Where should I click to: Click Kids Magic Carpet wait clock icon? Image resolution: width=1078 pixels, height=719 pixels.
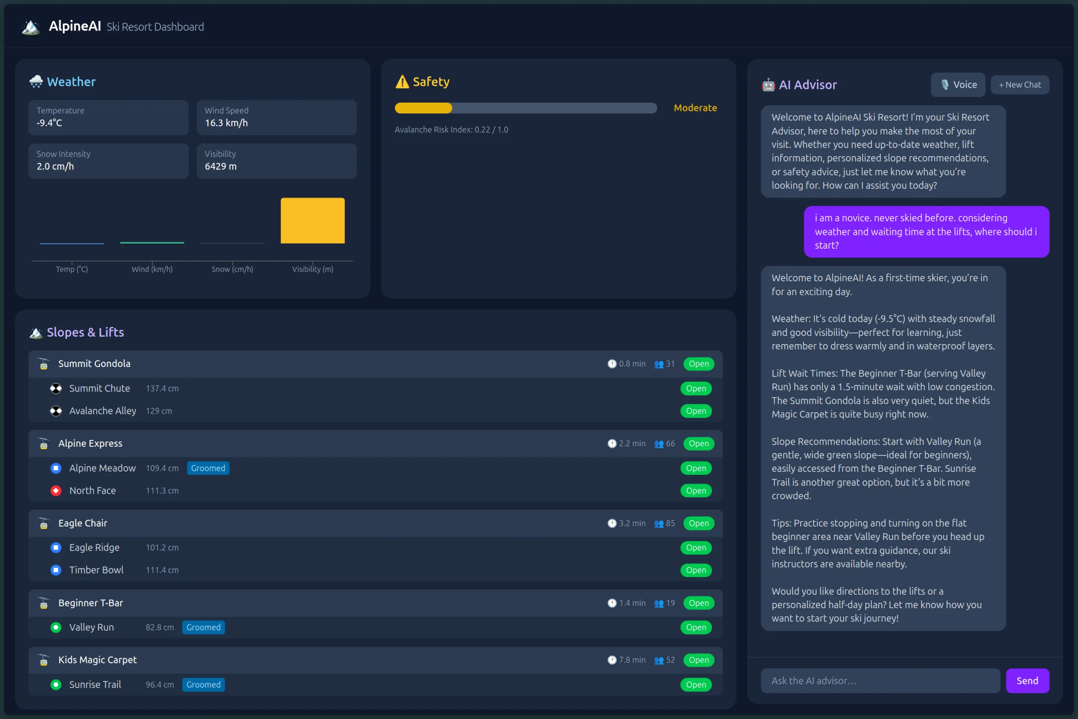(x=612, y=660)
